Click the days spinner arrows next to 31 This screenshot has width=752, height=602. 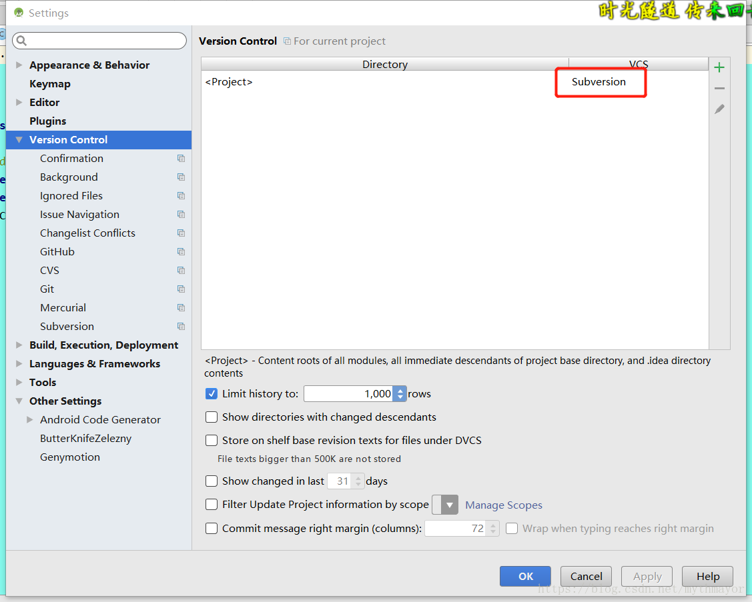click(x=358, y=481)
